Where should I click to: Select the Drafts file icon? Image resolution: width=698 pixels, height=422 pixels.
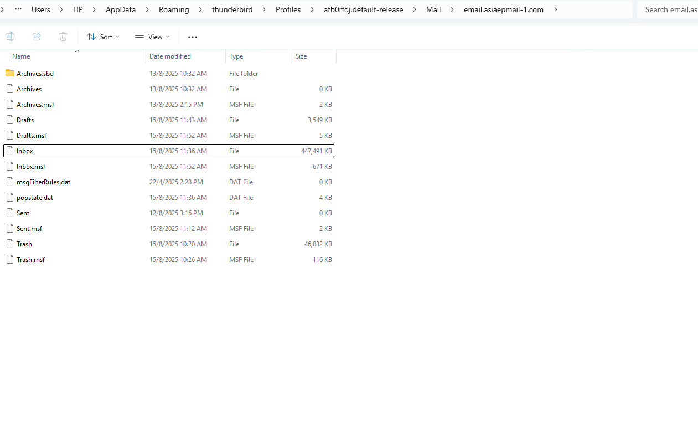click(x=9, y=120)
